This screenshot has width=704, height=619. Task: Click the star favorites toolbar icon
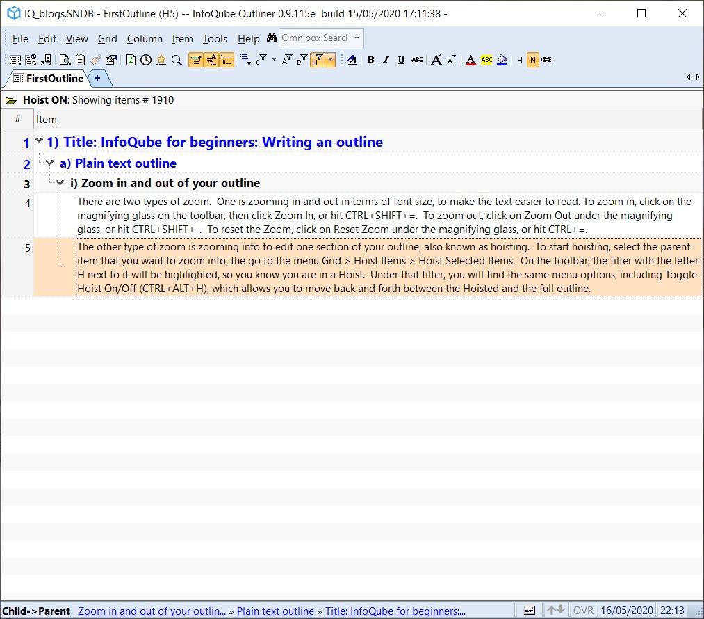click(161, 60)
